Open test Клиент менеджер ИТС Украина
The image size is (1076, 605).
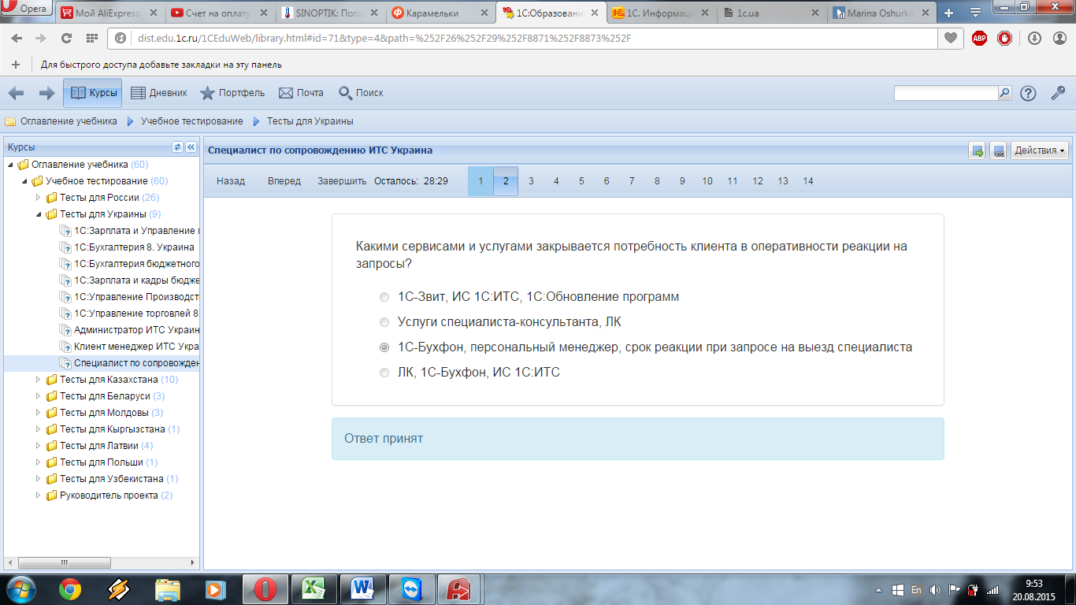136,347
